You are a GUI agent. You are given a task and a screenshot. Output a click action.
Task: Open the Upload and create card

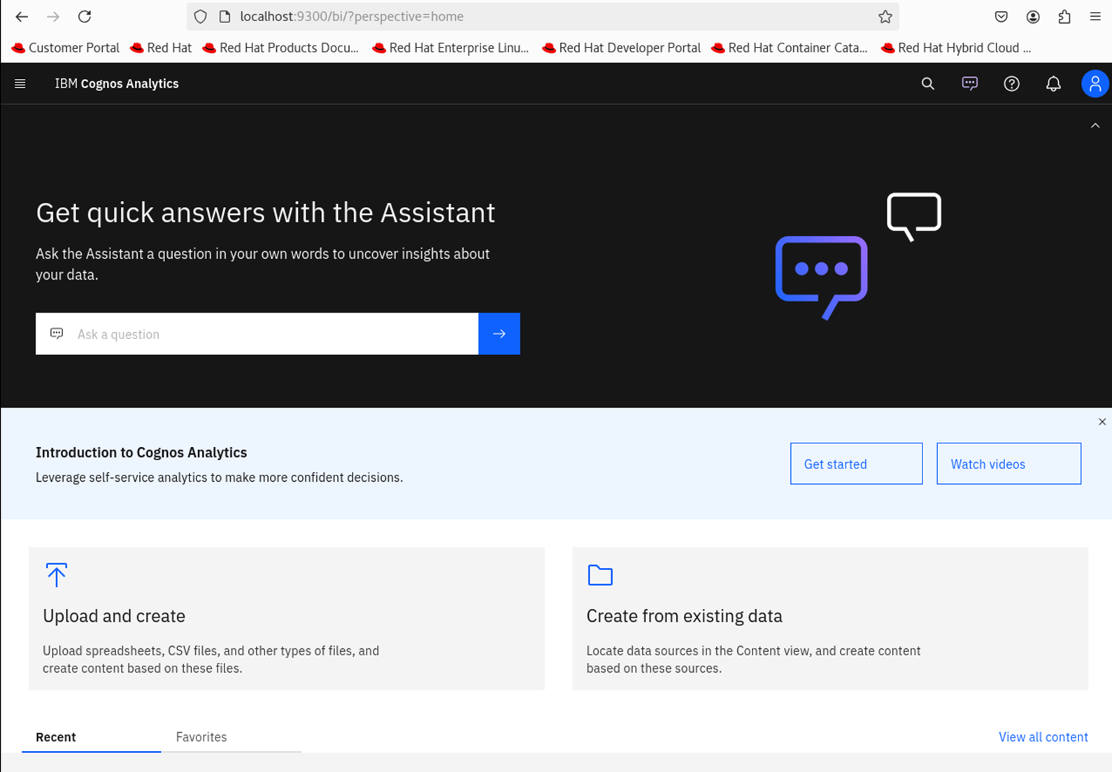pyautogui.click(x=287, y=619)
